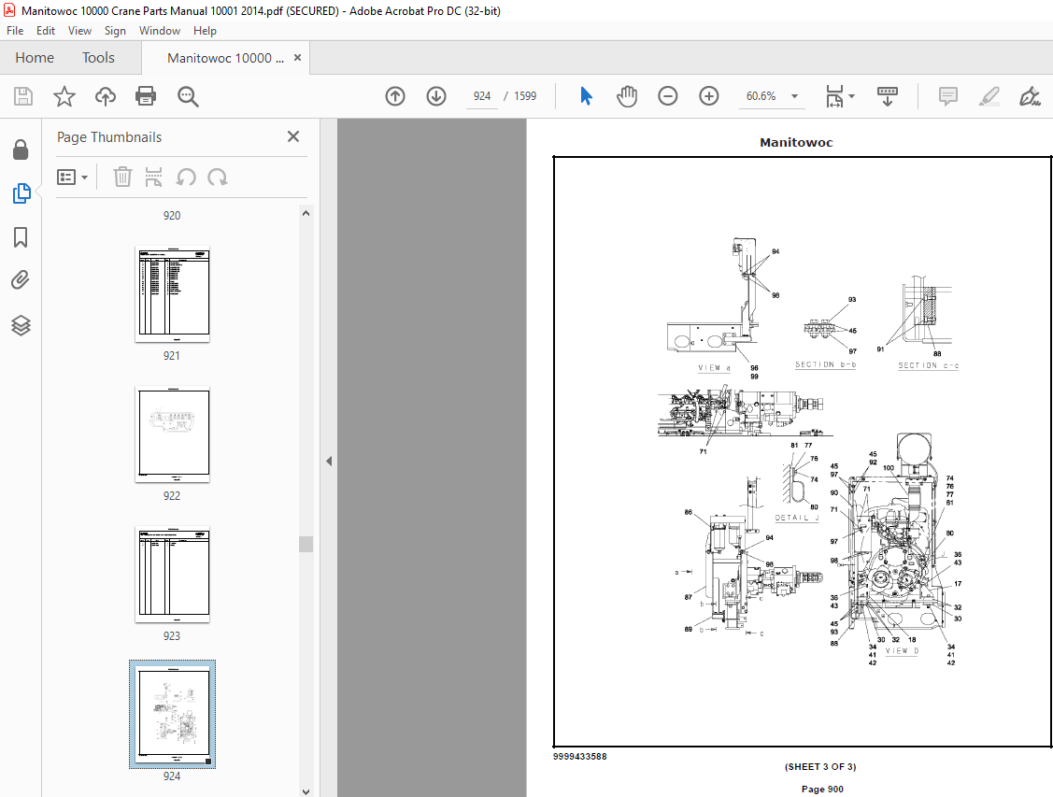Open the zoom level dropdown
This screenshot has height=797, width=1053.
(794, 96)
